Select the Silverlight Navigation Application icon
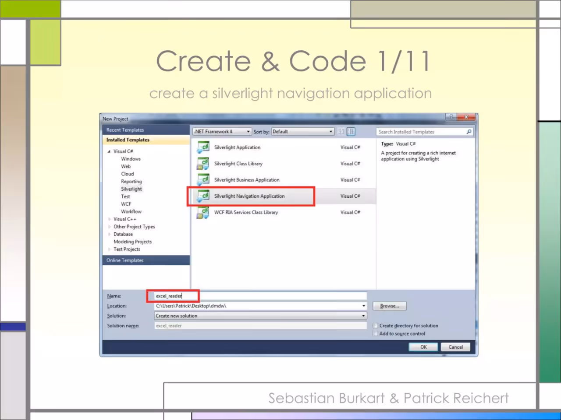This screenshot has height=420, width=561. [203, 196]
